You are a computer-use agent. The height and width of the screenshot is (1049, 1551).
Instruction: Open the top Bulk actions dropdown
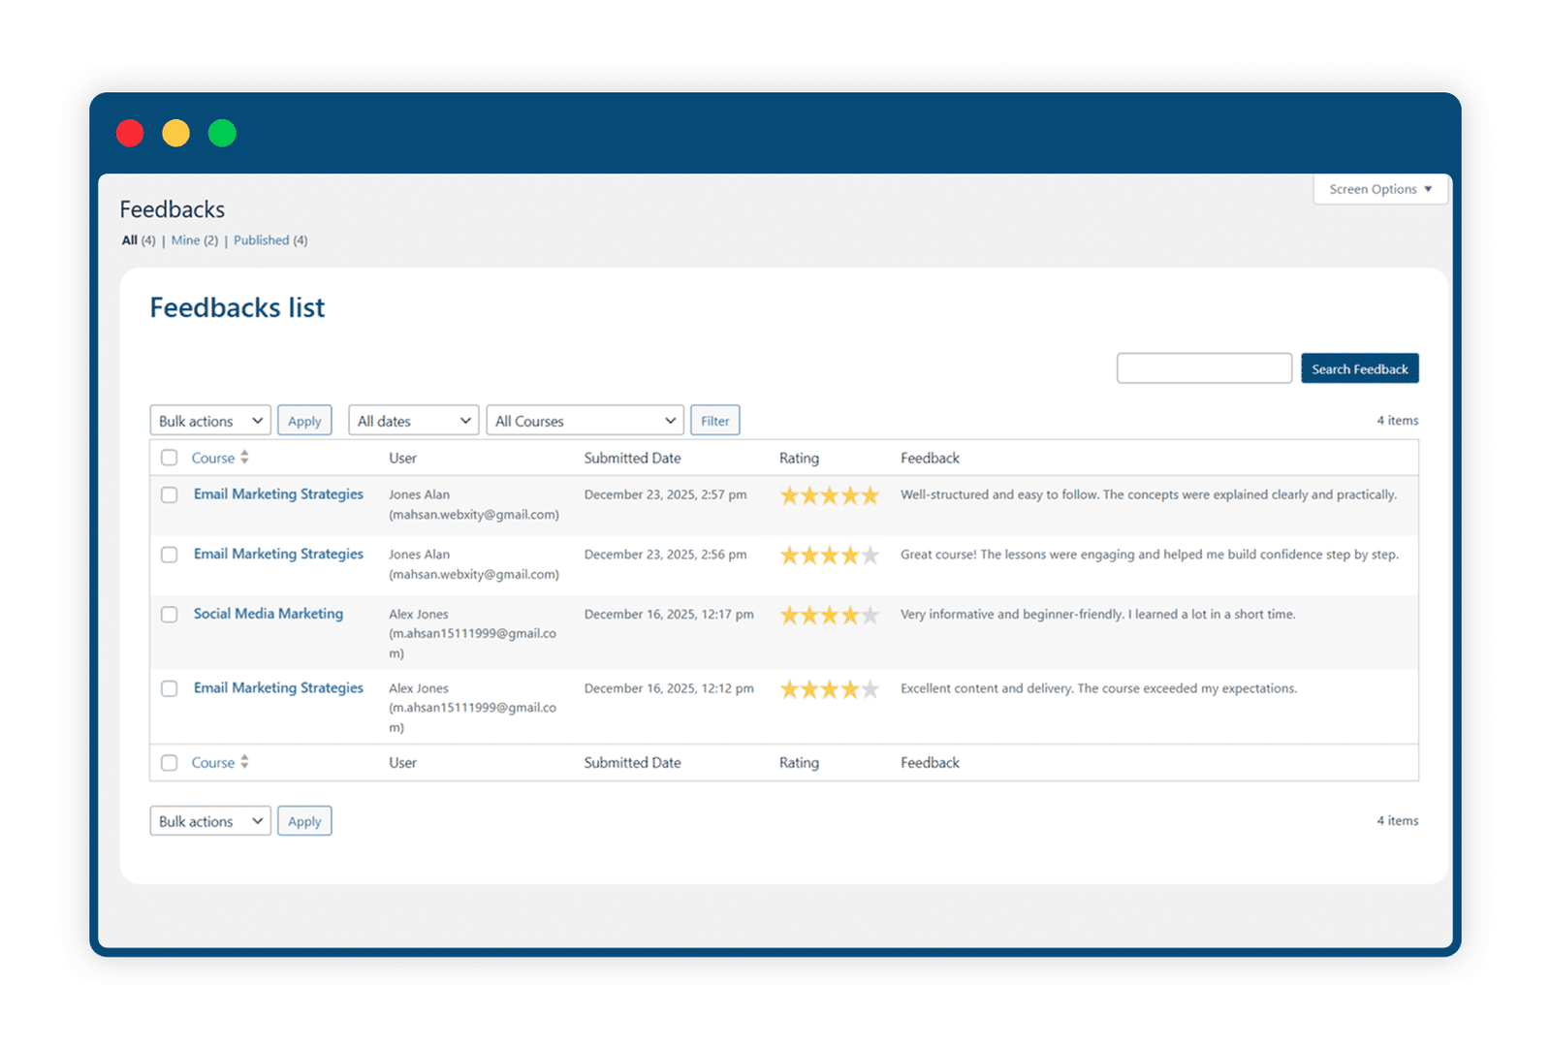click(x=210, y=421)
